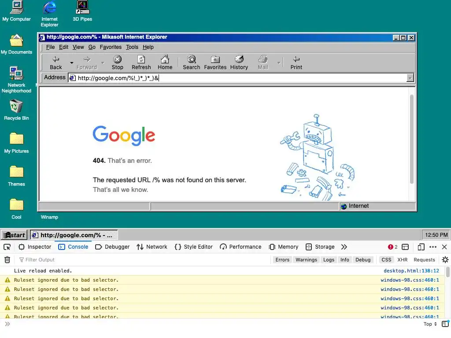Select the Cool folder on desktop
The image size is (451, 338).
16,209
